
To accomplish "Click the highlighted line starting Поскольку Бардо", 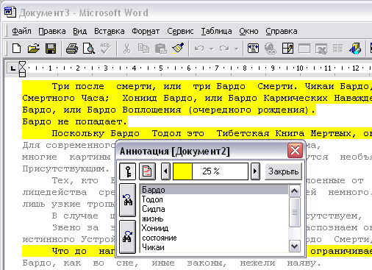I will pyautogui.click(x=197, y=133).
